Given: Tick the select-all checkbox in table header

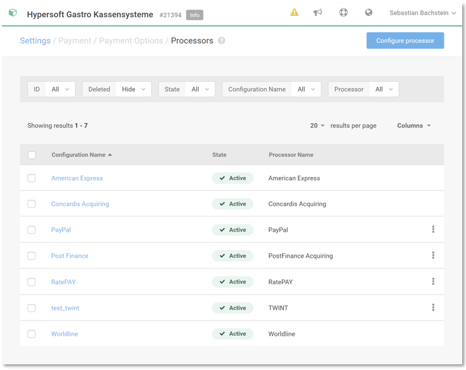Looking at the screenshot, I should point(32,155).
